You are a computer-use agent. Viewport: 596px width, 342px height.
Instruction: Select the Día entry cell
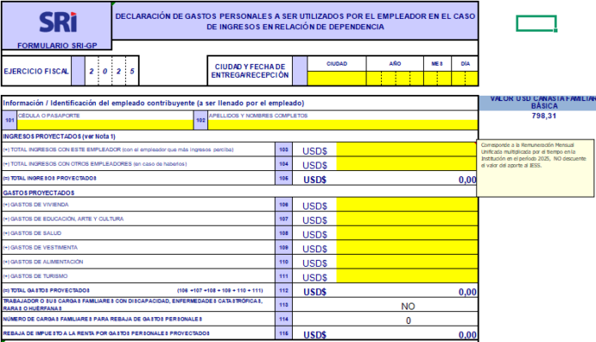[x=465, y=78]
